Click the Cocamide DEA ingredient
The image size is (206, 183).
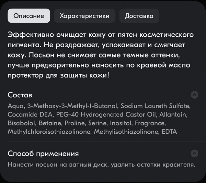(x=30, y=114)
